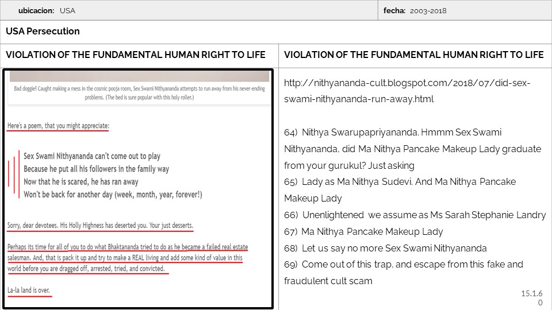The width and height of the screenshot is (552, 310).
Task: Click the underlined 'Here's a poem' line
Action: tap(57, 126)
